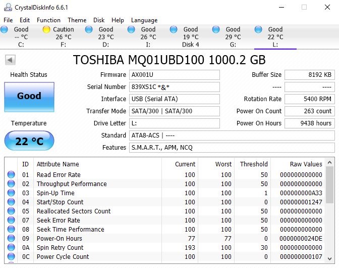Click the Buffer Size value 8192 KB
This screenshot has width=339, height=268.
(310, 75)
